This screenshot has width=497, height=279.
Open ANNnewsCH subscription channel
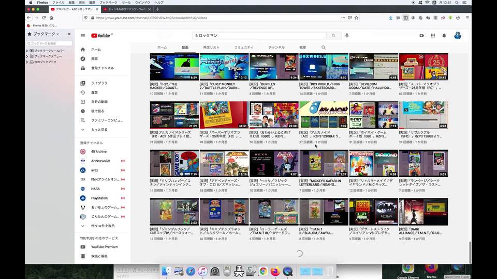tap(101, 161)
